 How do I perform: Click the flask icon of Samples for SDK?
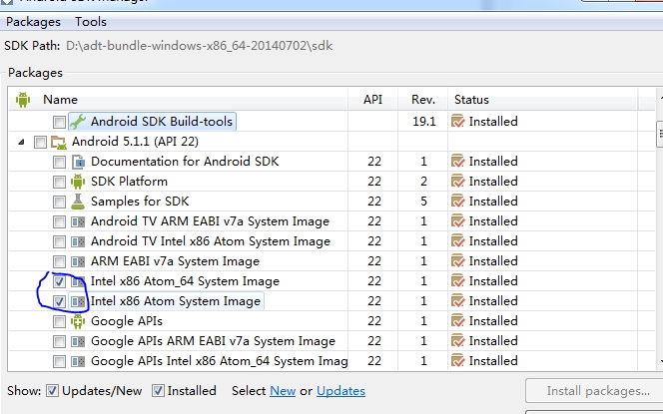(x=78, y=202)
